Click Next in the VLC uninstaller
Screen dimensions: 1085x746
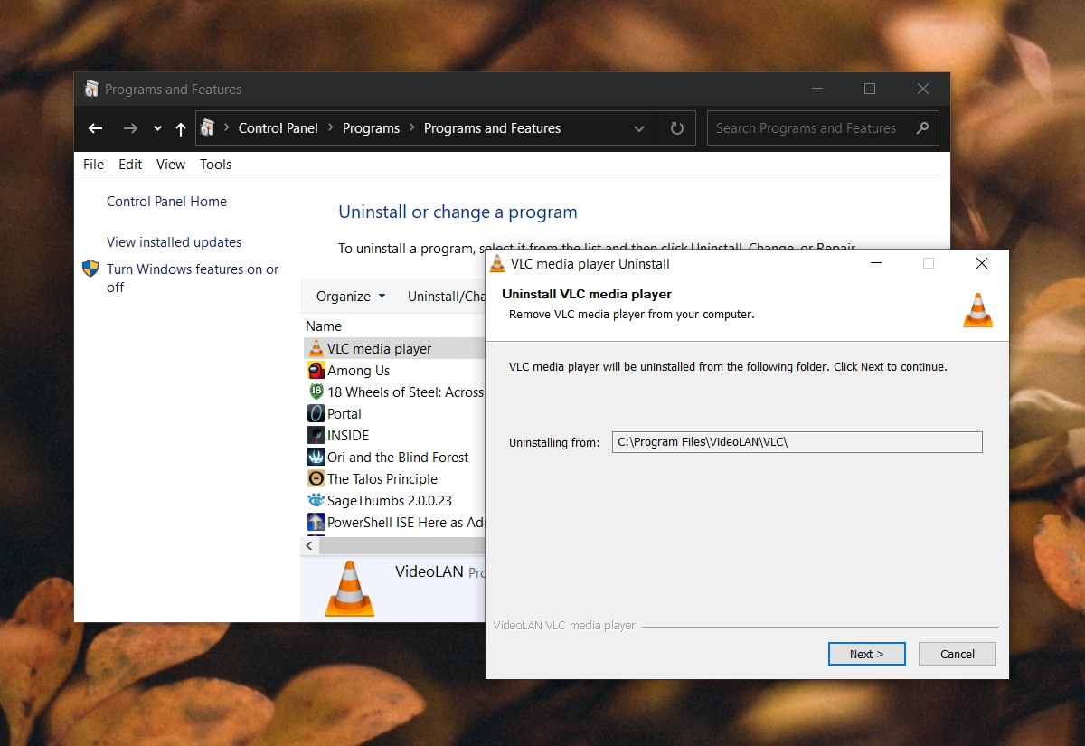click(x=866, y=654)
